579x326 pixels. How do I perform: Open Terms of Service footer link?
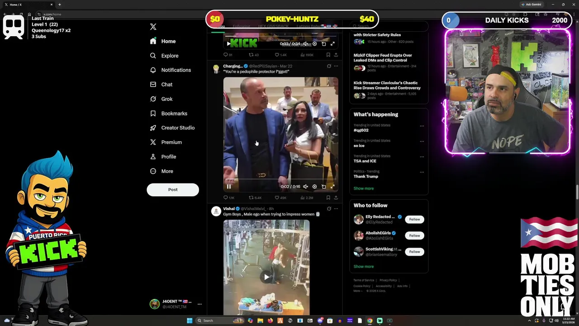(364, 280)
